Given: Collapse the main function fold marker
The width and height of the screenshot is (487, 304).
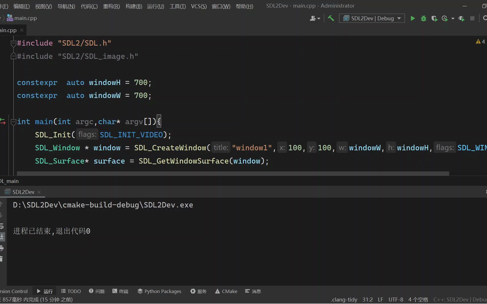Looking at the screenshot, I should tap(13, 122).
